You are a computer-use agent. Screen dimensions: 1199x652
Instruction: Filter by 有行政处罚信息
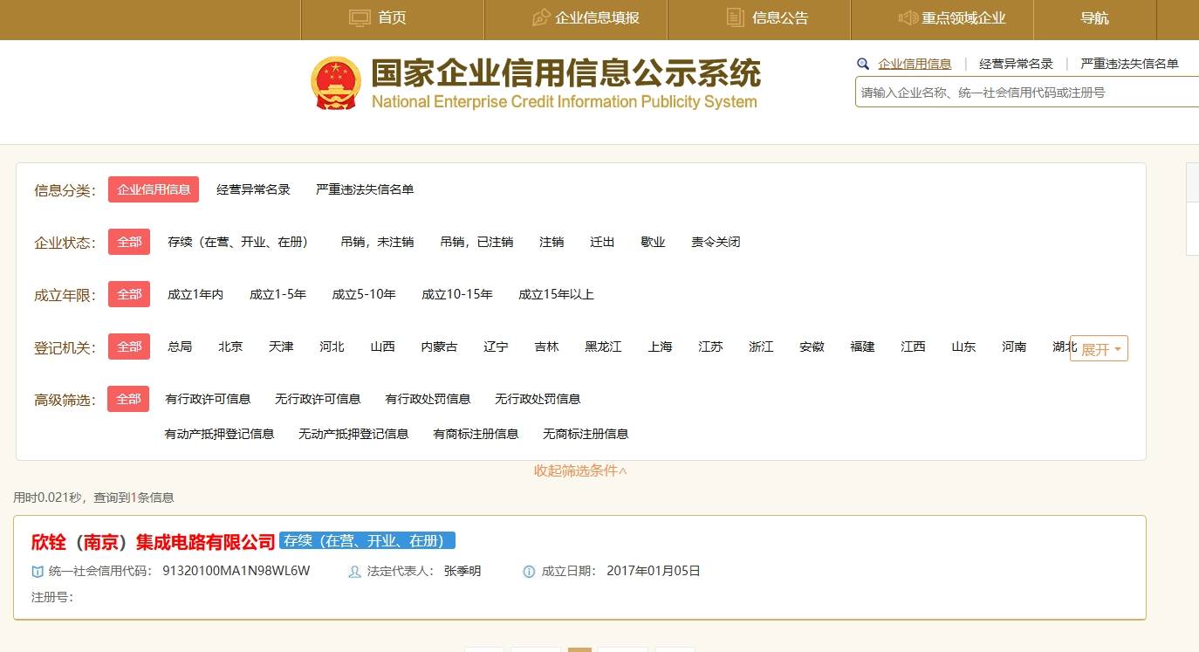(x=428, y=399)
